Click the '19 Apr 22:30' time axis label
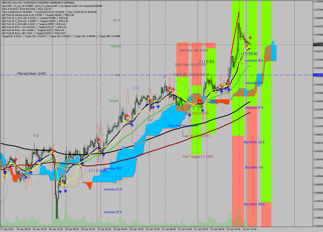Viewport: 323px width, 232px height. point(104,229)
